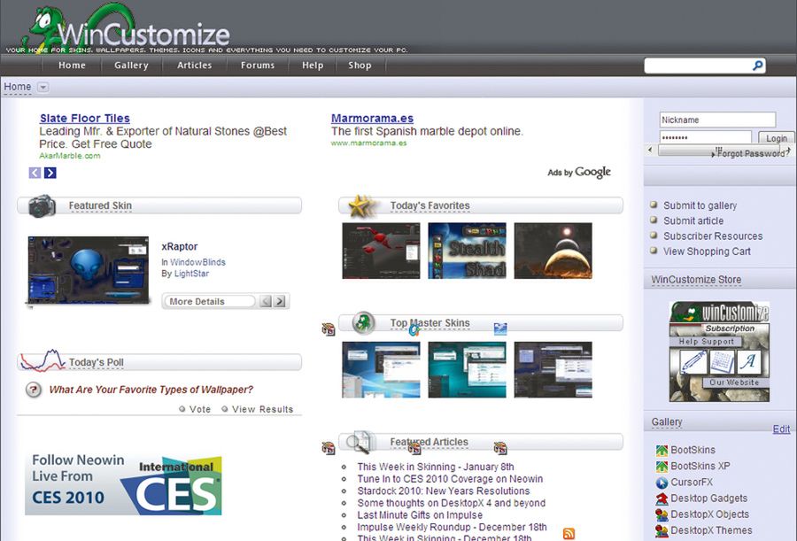Click the poll question mark icon
The image size is (797, 541).
[x=34, y=390]
